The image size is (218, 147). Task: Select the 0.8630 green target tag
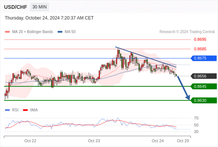click(x=203, y=100)
